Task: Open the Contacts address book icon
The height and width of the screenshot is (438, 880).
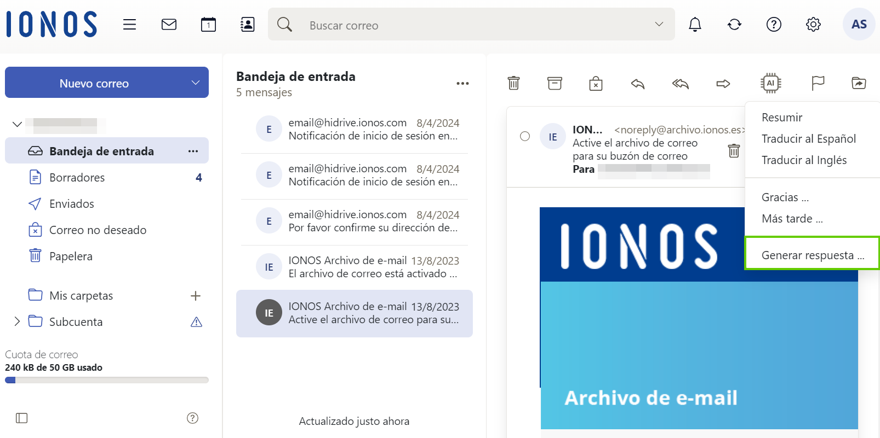Action: pos(248,25)
